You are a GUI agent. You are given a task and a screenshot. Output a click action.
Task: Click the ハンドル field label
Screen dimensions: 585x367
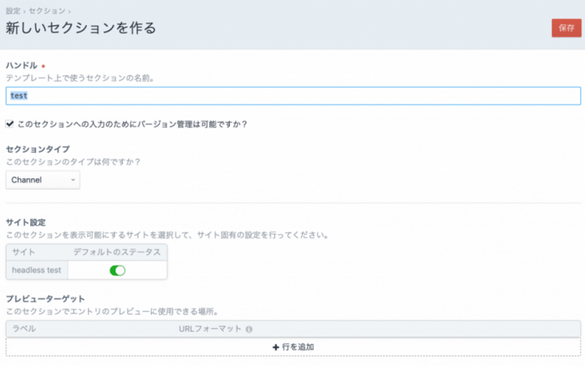click(21, 65)
